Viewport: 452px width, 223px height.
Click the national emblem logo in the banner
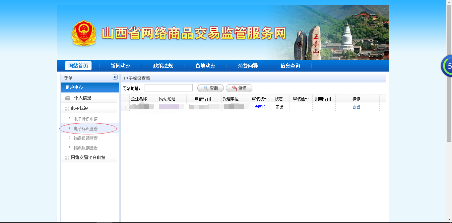point(84,33)
